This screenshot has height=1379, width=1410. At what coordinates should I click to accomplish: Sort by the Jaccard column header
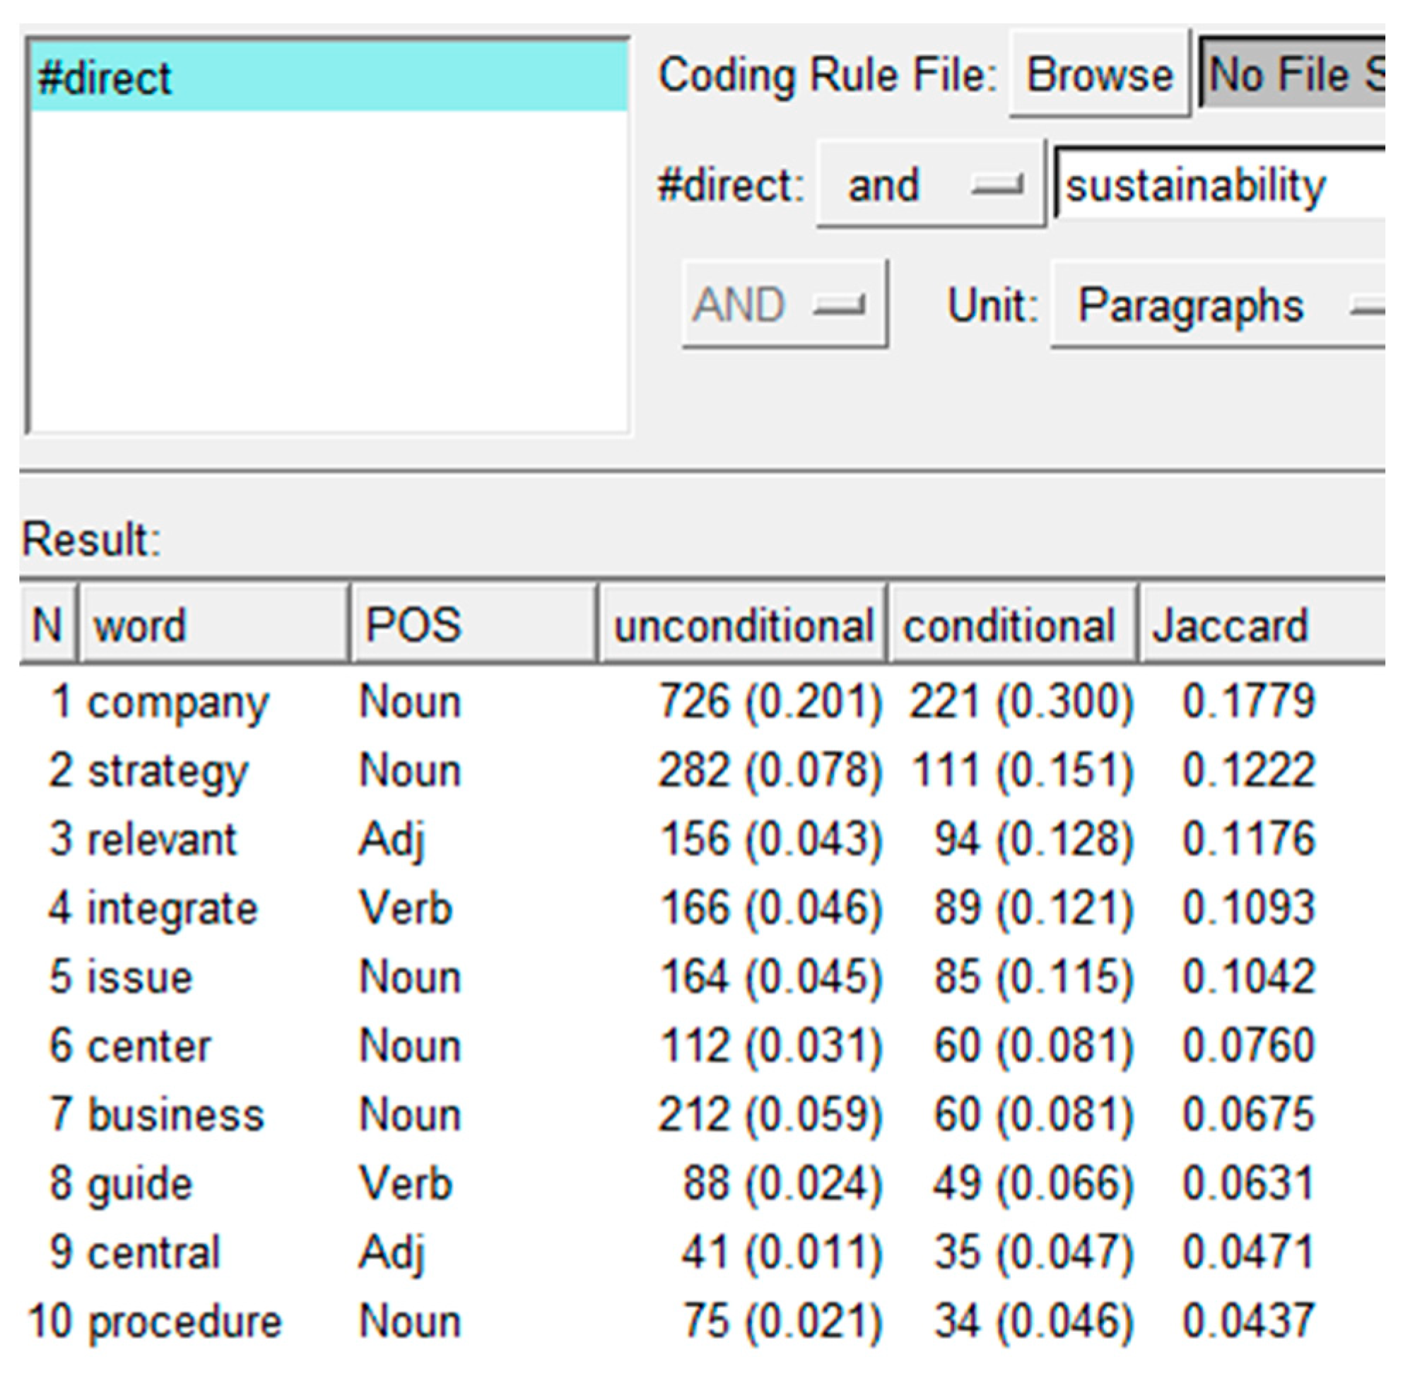[1260, 624]
